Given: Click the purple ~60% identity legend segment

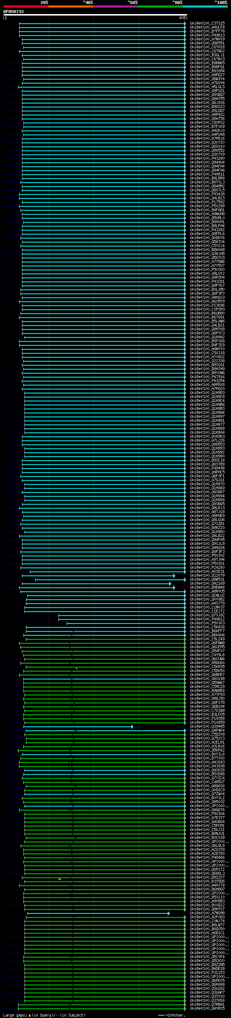Looking at the screenshot, I should point(116,7).
